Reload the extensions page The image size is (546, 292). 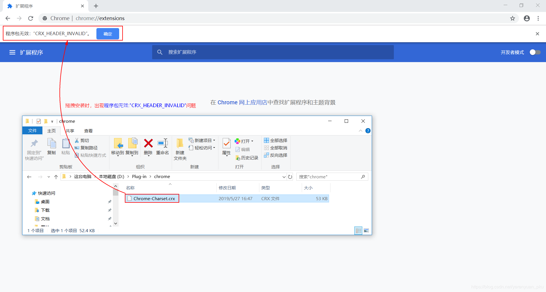(31, 18)
